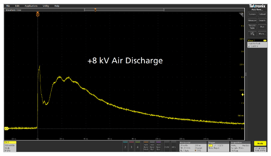The width and height of the screenshot is (271, 156).
Task: Click the waveform view zoom corner icon
Action: tap(241, 15)
